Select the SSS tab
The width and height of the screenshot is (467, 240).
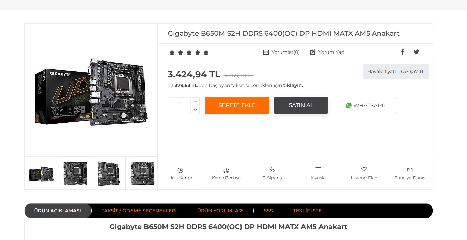point(268,211)
